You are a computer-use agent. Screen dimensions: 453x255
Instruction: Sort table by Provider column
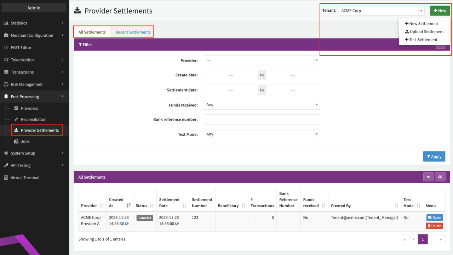point(102,205)
